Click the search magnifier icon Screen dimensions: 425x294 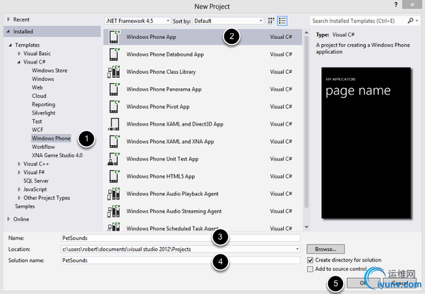click(x=410, y=21)
